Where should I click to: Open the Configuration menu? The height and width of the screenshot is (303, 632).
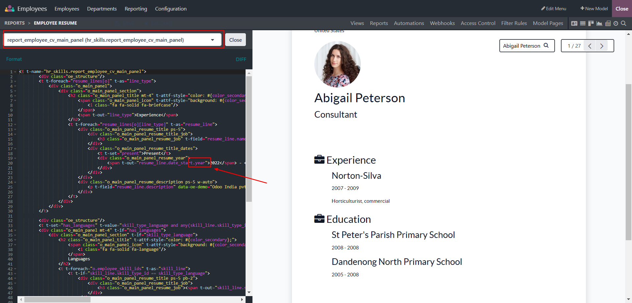[171, 9]
